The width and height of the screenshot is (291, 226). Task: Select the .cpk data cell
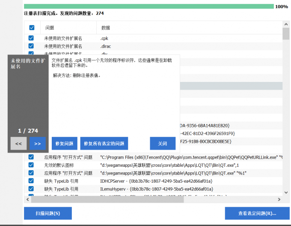pos(104,38)
